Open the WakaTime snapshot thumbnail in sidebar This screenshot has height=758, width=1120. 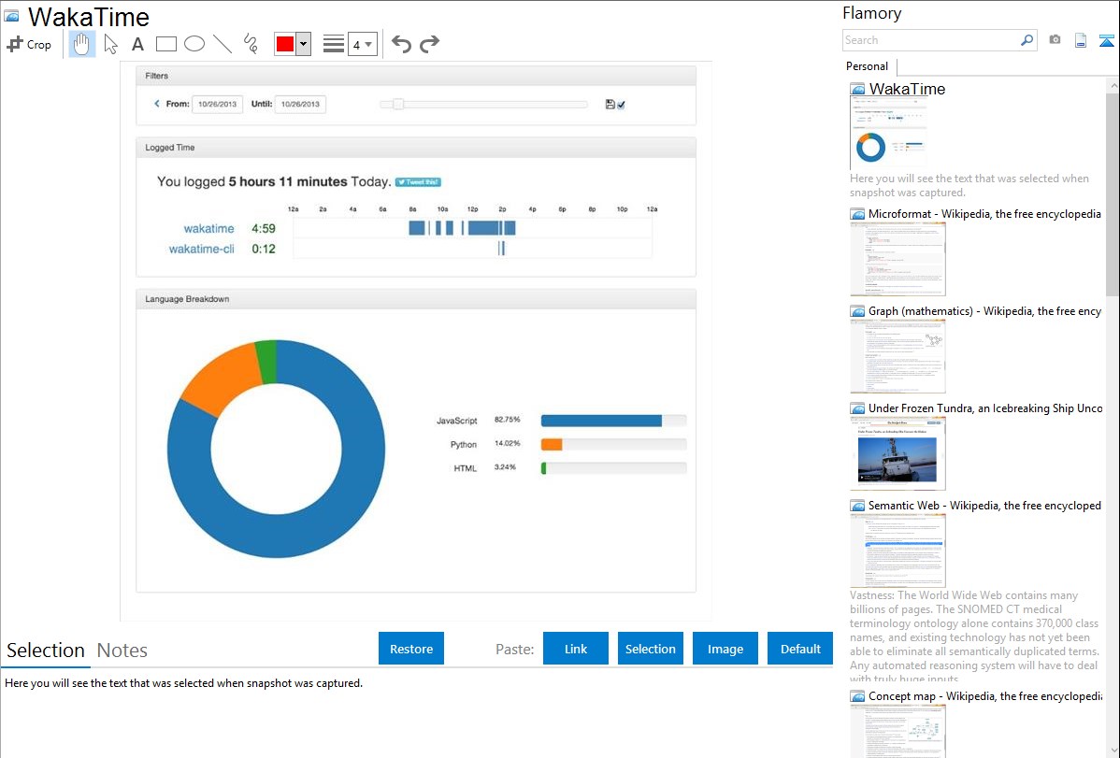click(888, 135)
